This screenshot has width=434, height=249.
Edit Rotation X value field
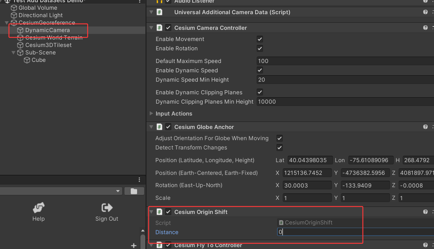click(x=307, y=185)
